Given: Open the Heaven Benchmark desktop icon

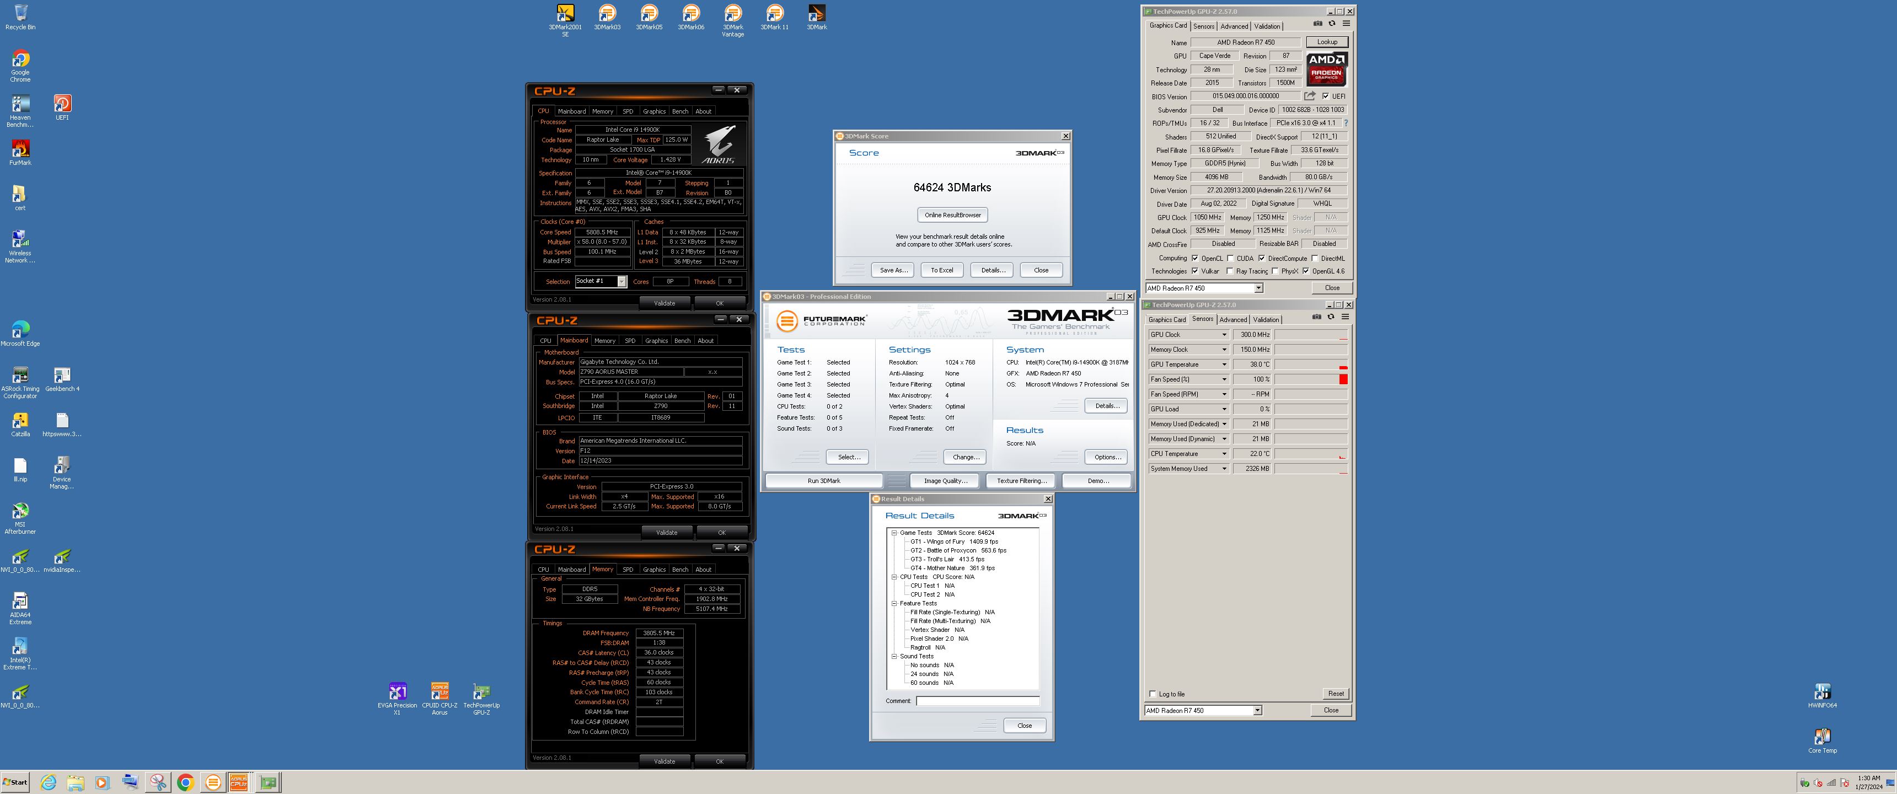Looking at the screenshot, I should [x=20, y=111].
